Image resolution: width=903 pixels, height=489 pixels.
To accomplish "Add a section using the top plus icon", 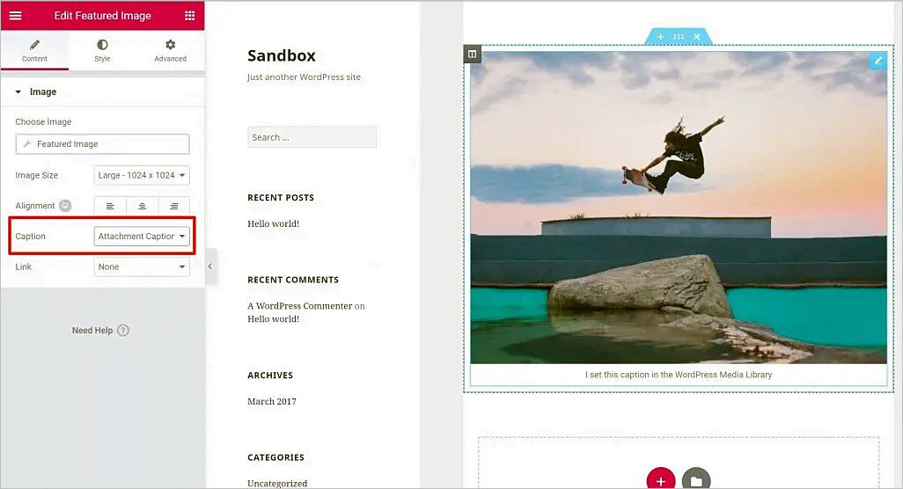I will click(660, 37).
